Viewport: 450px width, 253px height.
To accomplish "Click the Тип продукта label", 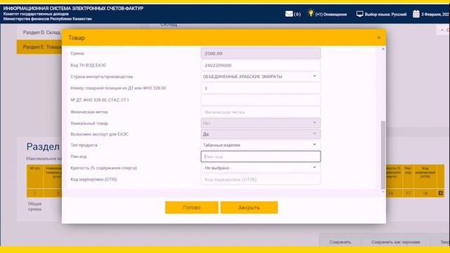I will click(84, 145).
